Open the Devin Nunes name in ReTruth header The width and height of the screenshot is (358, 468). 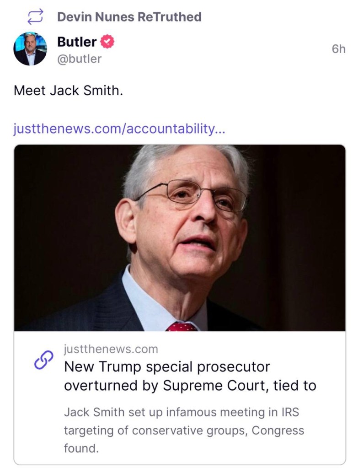coord(95,17)
